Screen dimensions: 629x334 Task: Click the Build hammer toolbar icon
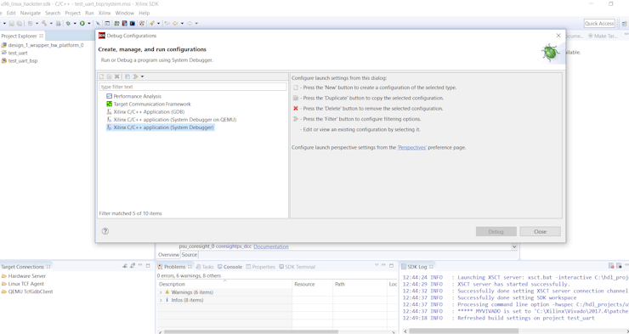coord(44,23)
